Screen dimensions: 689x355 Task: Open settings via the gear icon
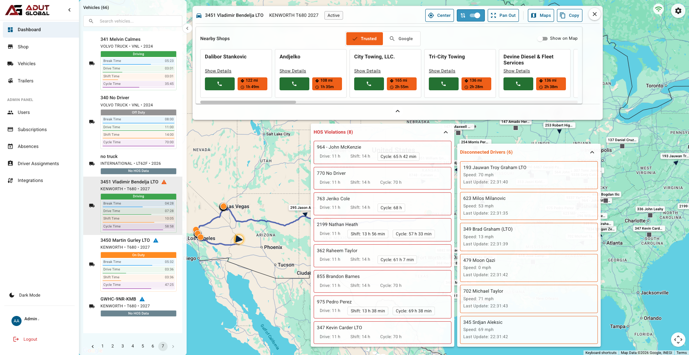pos(678,11)
